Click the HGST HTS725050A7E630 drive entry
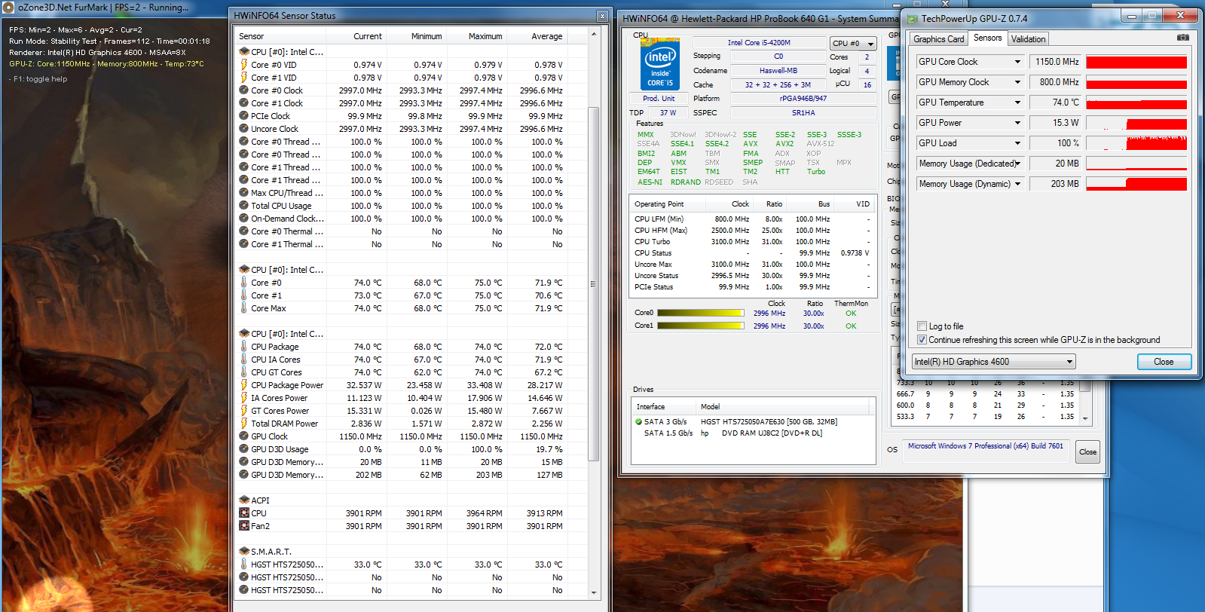The image size is (1205, 612). pyautogui.click(x=769, y=422)
